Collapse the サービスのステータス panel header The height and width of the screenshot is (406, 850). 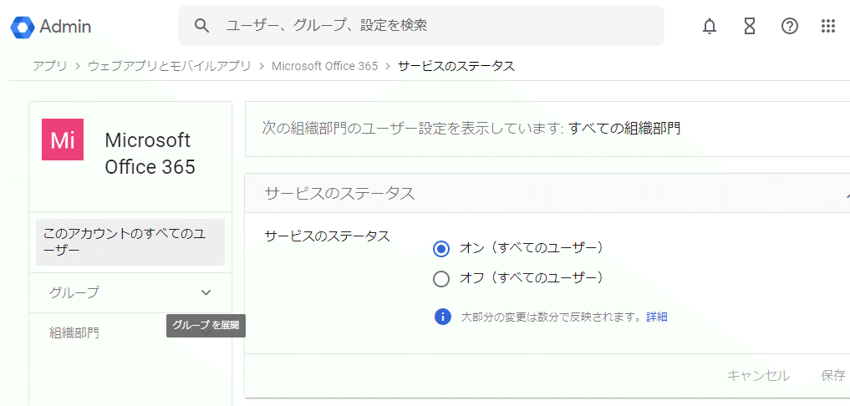[x=547, y=193]
